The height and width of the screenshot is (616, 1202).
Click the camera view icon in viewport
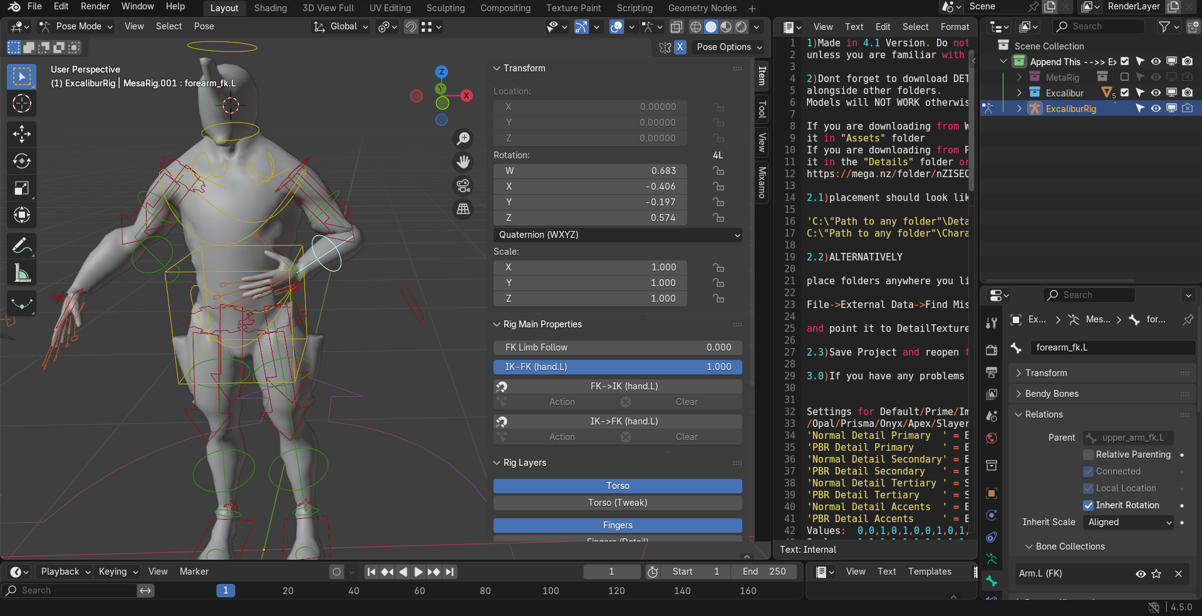click(463, 186)
